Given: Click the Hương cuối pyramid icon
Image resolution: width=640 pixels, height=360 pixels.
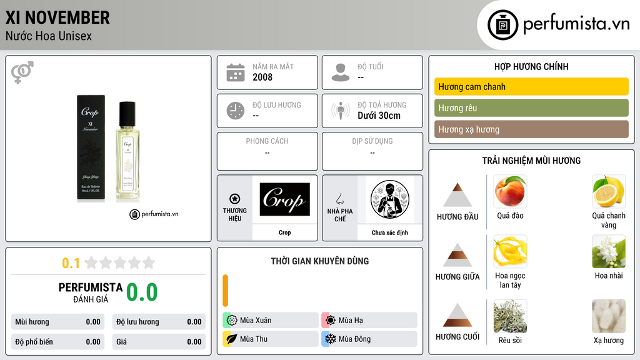Looking at the screenshot, I should (457, 315).
